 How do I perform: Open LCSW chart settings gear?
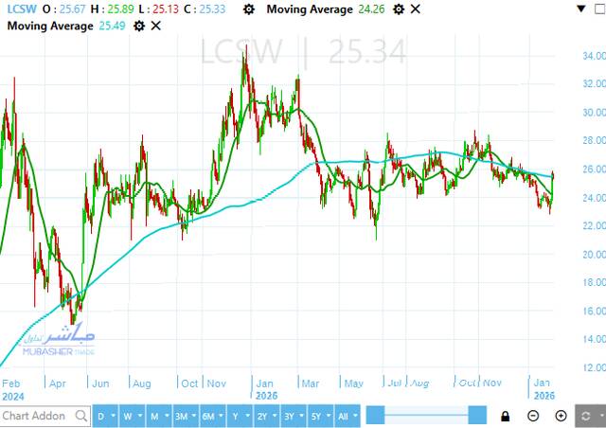pos(248,9)
